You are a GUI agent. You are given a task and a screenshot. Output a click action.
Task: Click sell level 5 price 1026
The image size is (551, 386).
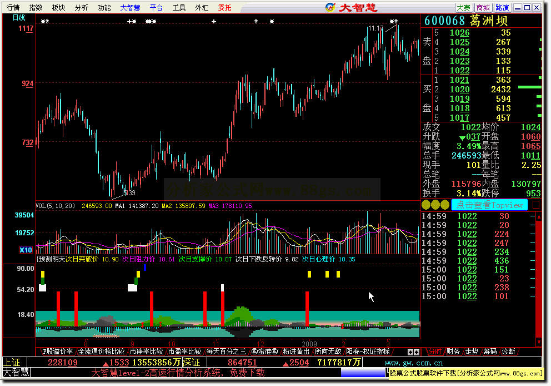pyautogui.click(x=460, y=33)
